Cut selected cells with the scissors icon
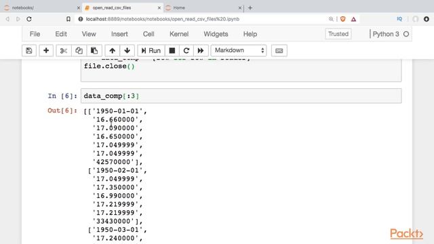434x244 pixels. [x=64, y=51]
